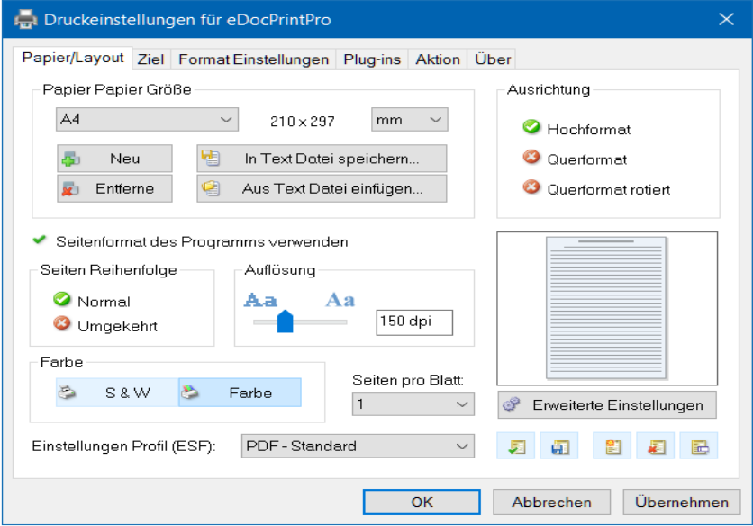This screenshot has height=526, width=753.
Task: Click the small Aa low-resolution icon
Action: (x=260, y=300)
